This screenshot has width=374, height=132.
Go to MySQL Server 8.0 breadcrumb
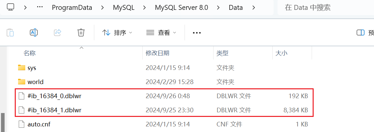pyautogui.click(x=181, y=8)
